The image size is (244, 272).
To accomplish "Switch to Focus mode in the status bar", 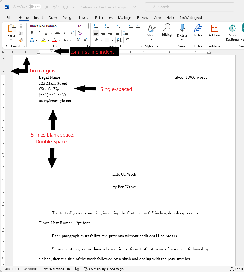I will tap(236, 269).
